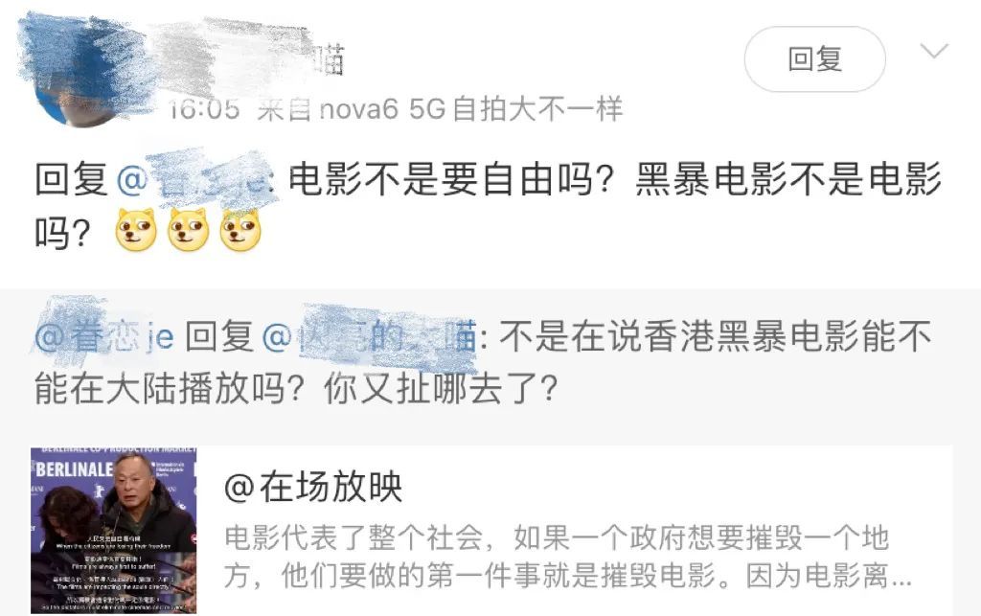Expand the chevron menu beside 回复
981x616 pixels.
934,51
